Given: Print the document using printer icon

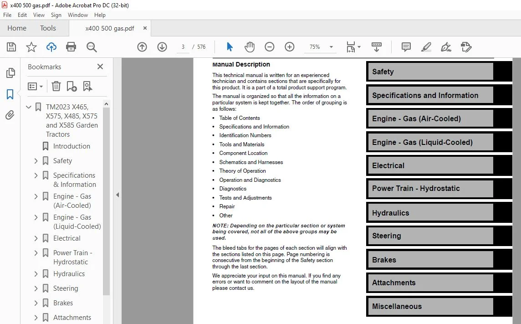Looking at the screenshot, I should pyautogui.click(x=71, y=47).
